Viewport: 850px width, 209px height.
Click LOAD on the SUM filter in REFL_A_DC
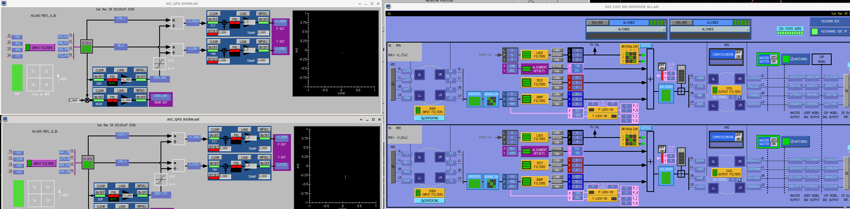click(121, 70)
